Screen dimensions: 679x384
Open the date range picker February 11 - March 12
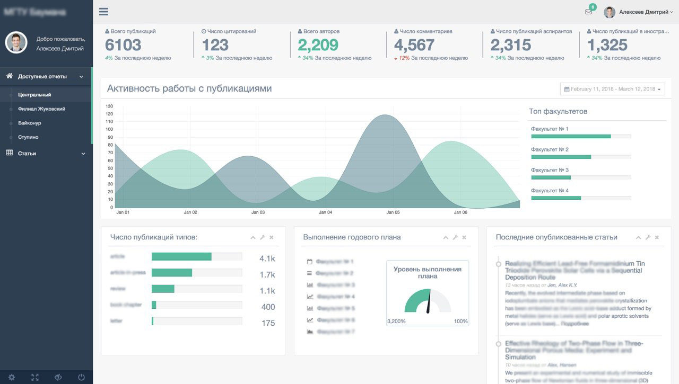coord(612,89)
